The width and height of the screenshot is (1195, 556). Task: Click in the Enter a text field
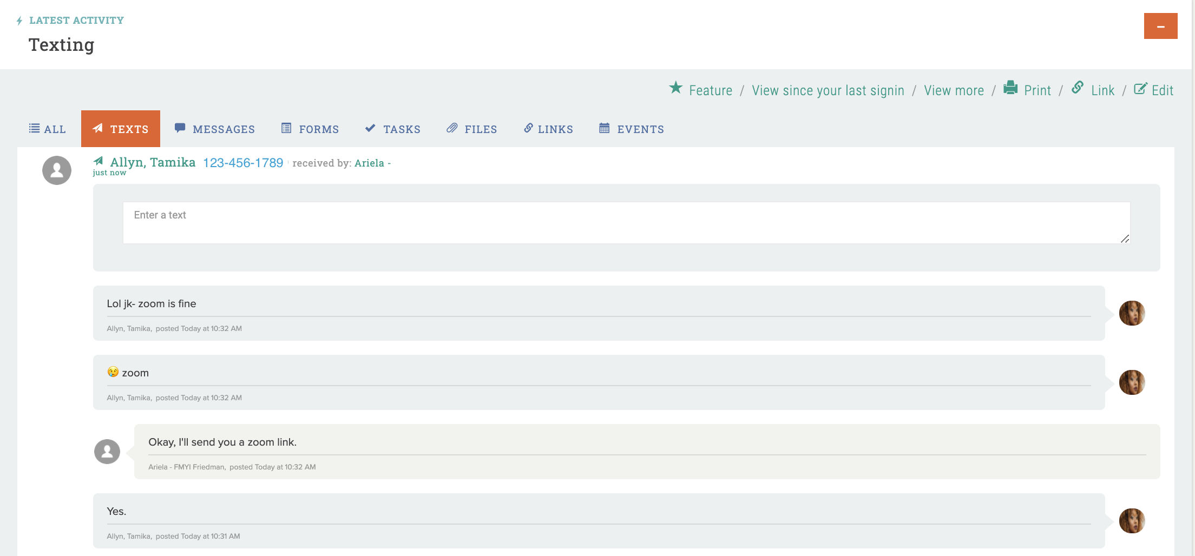click(x=626, y=223)
